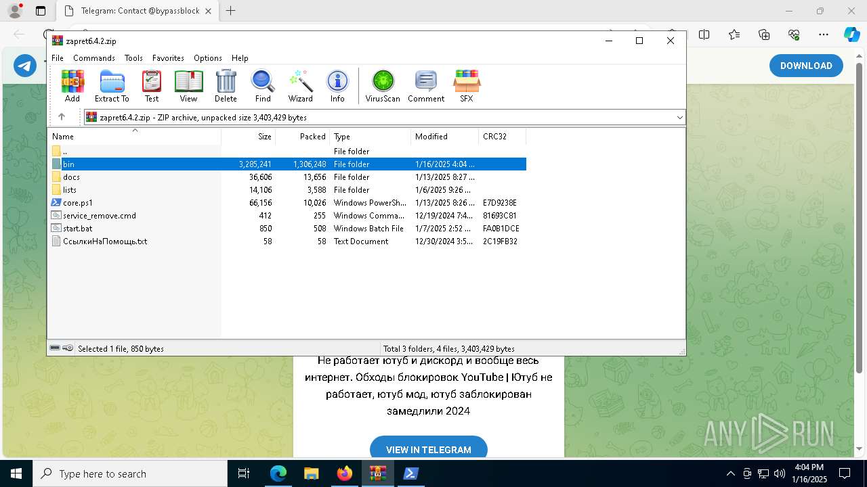Viewport: 867px width, 487px height.
Task: Click WinRAR icon in the taskbar
Action: coord(377,473)
